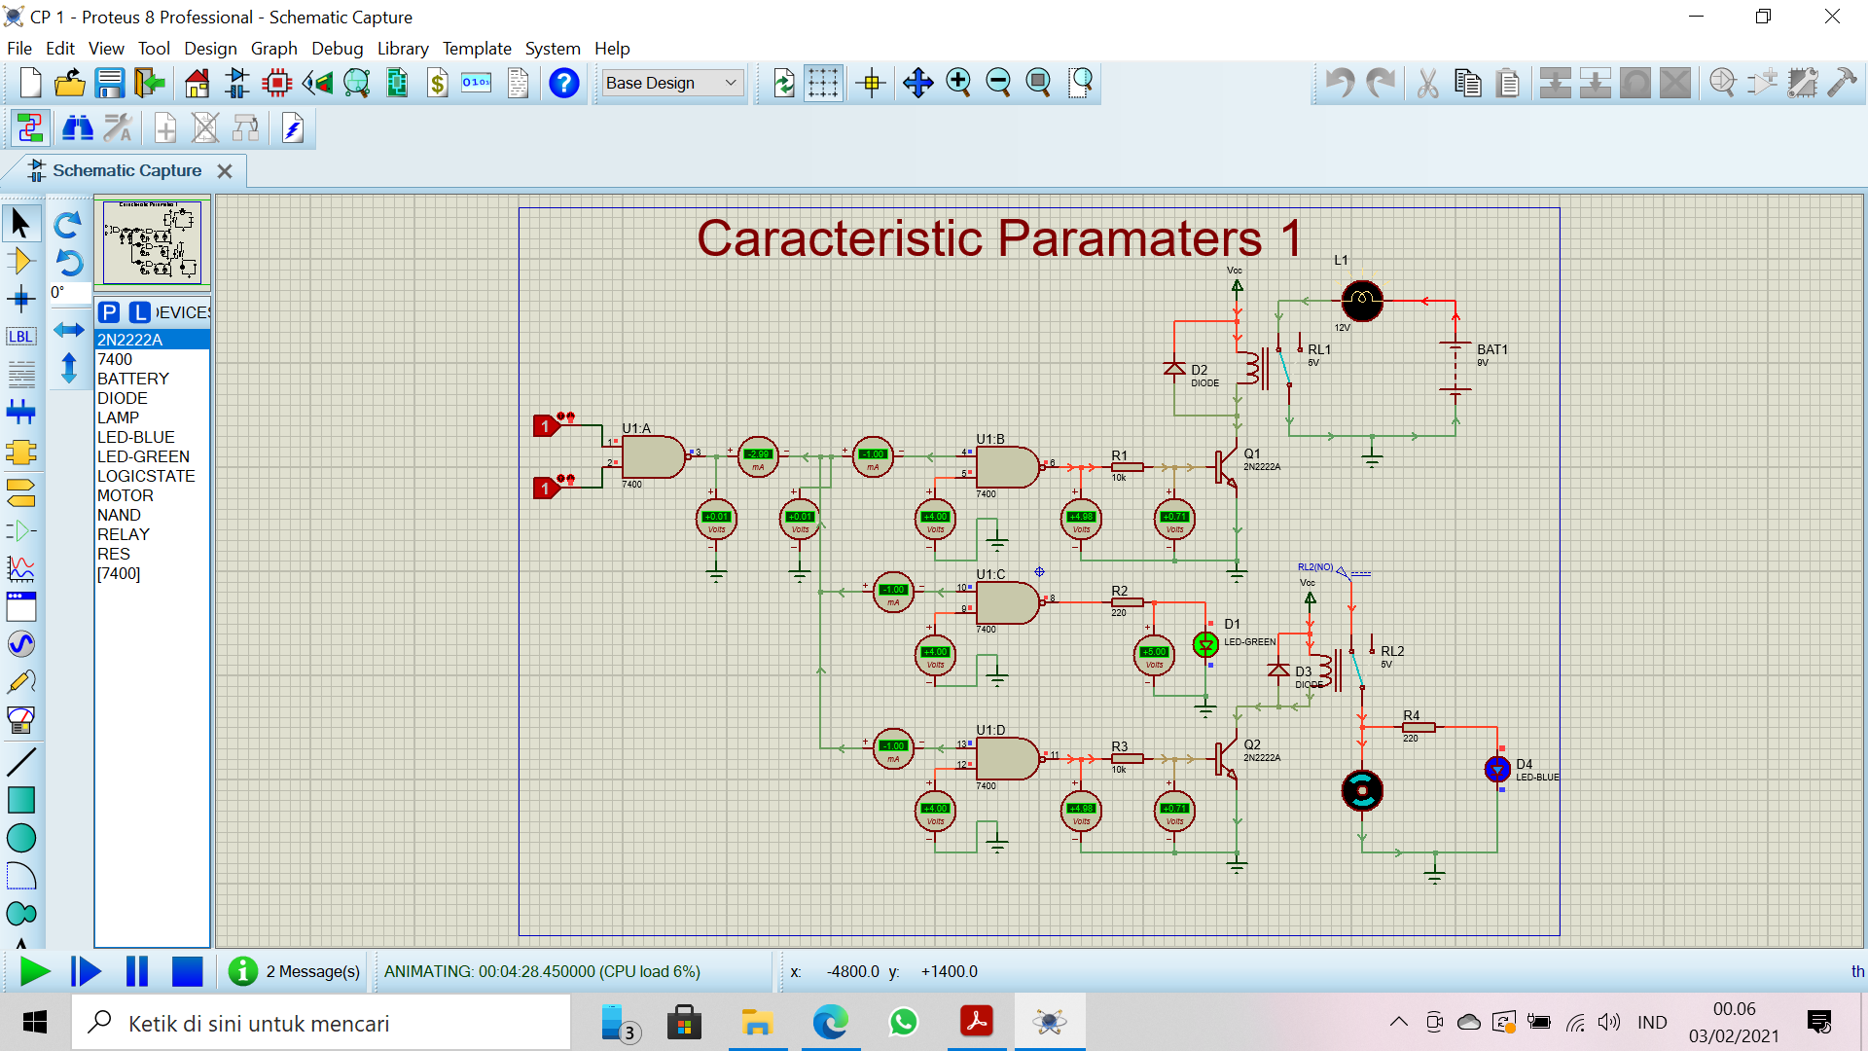Pause the running simulation

coord(137,970)
